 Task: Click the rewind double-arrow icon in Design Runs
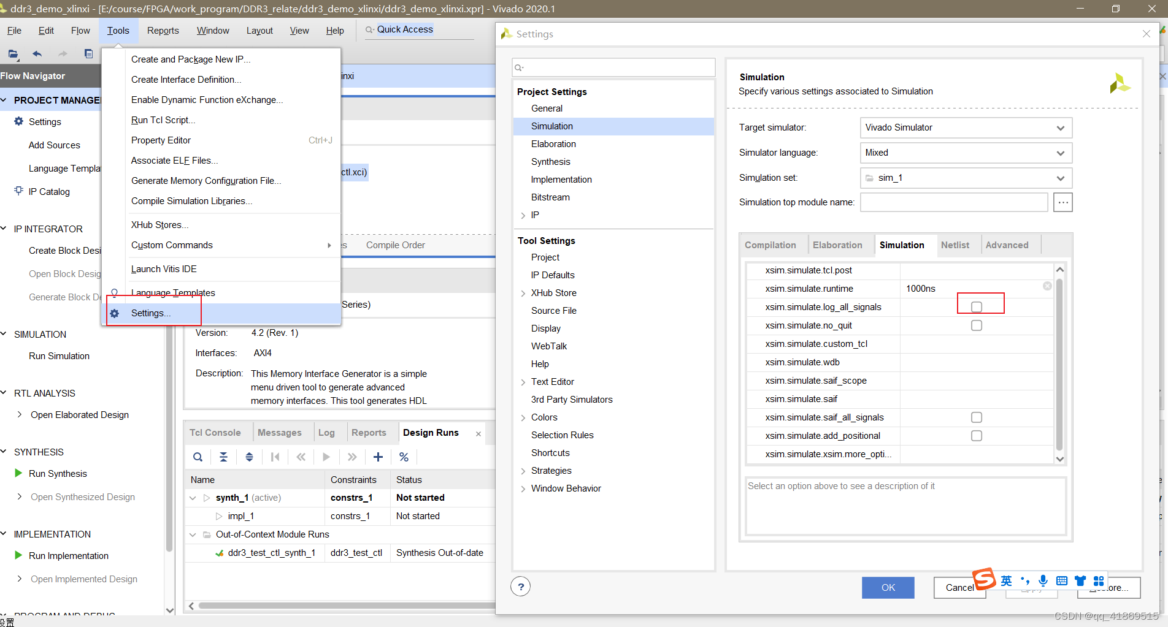click(301, 457)
